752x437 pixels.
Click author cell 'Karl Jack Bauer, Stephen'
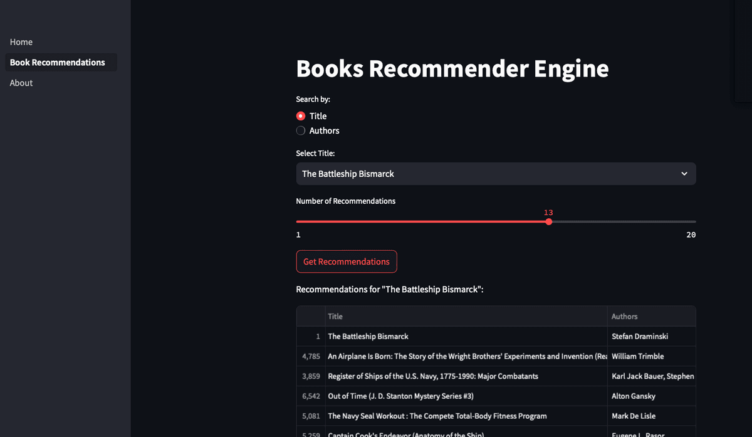tap(652, 376)
